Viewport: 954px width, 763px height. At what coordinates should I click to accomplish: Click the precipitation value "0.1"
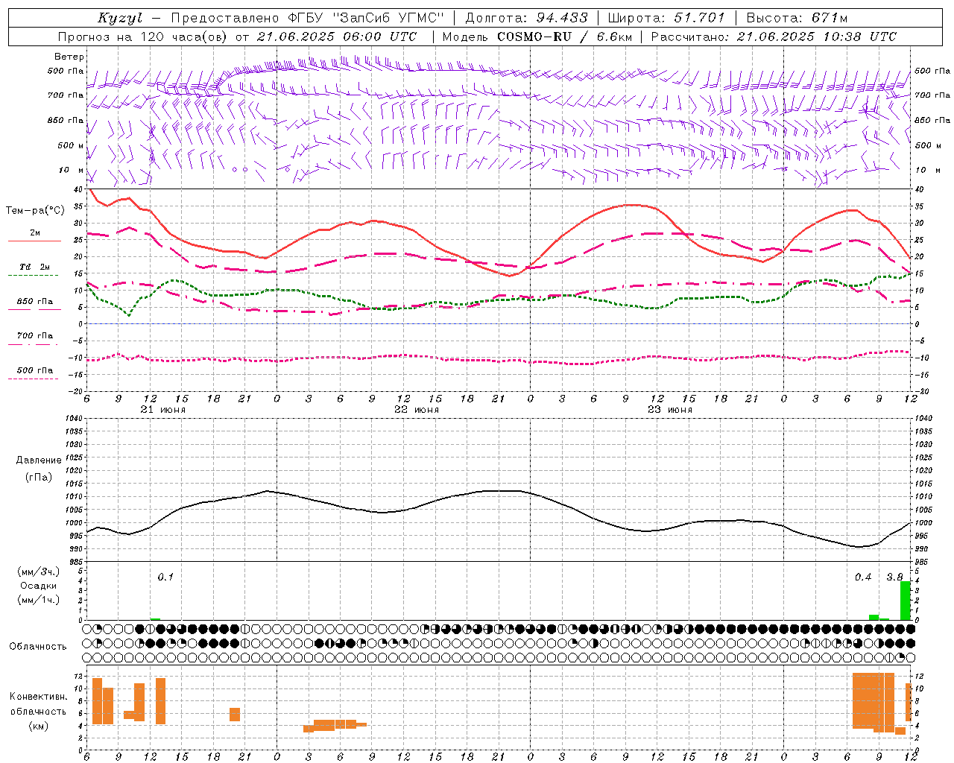[x=165, y=577]
